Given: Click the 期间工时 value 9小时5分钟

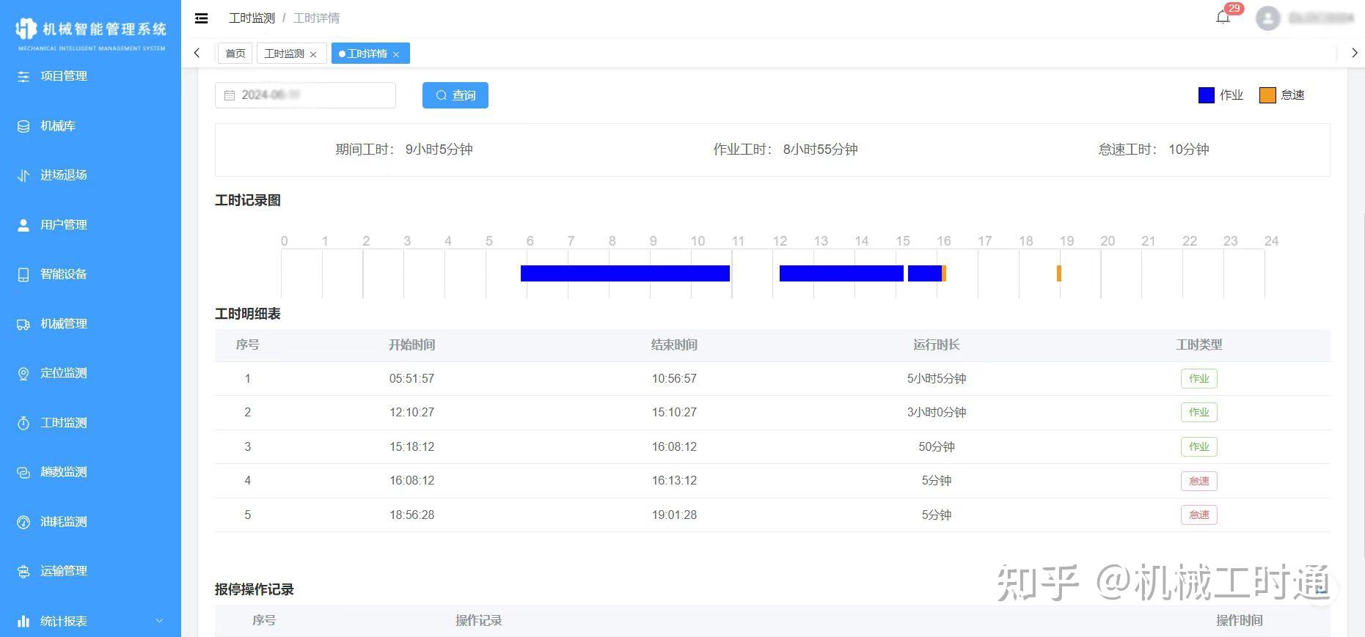Looking at the screenshot, I should click(x=439, y=150).
